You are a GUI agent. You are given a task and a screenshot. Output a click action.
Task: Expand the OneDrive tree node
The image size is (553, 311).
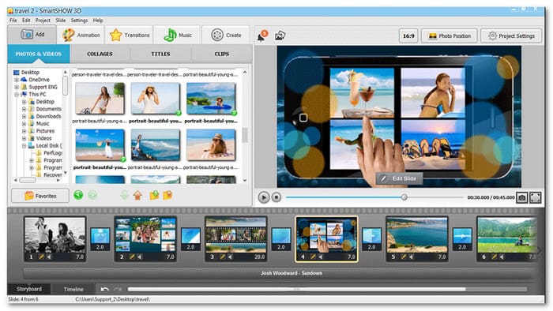tap(17, 80)
